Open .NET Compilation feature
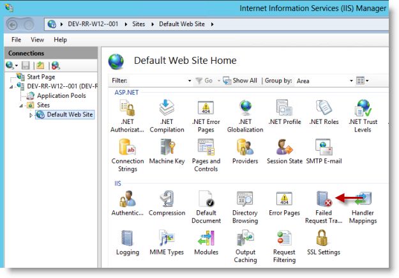 pyautogui.click(x=167, y=116)
